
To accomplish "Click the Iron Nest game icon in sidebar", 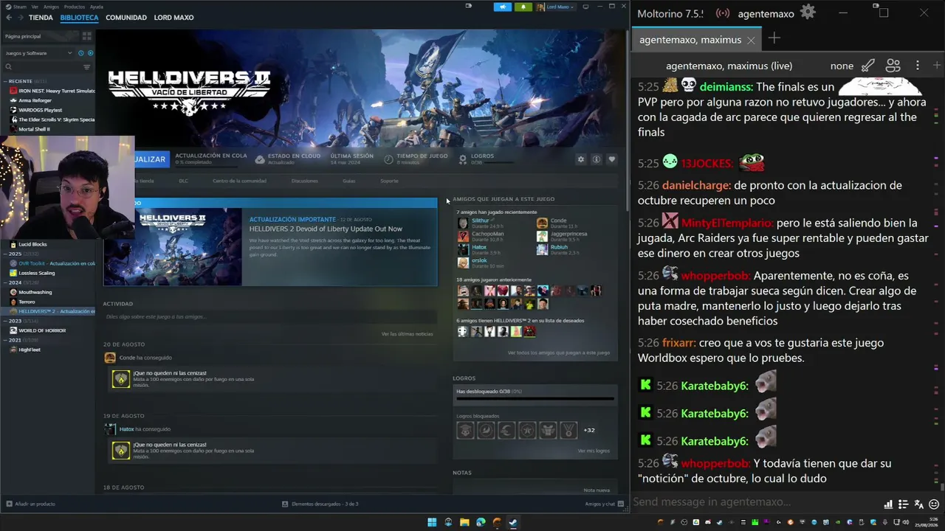I will tap(13, 91).
